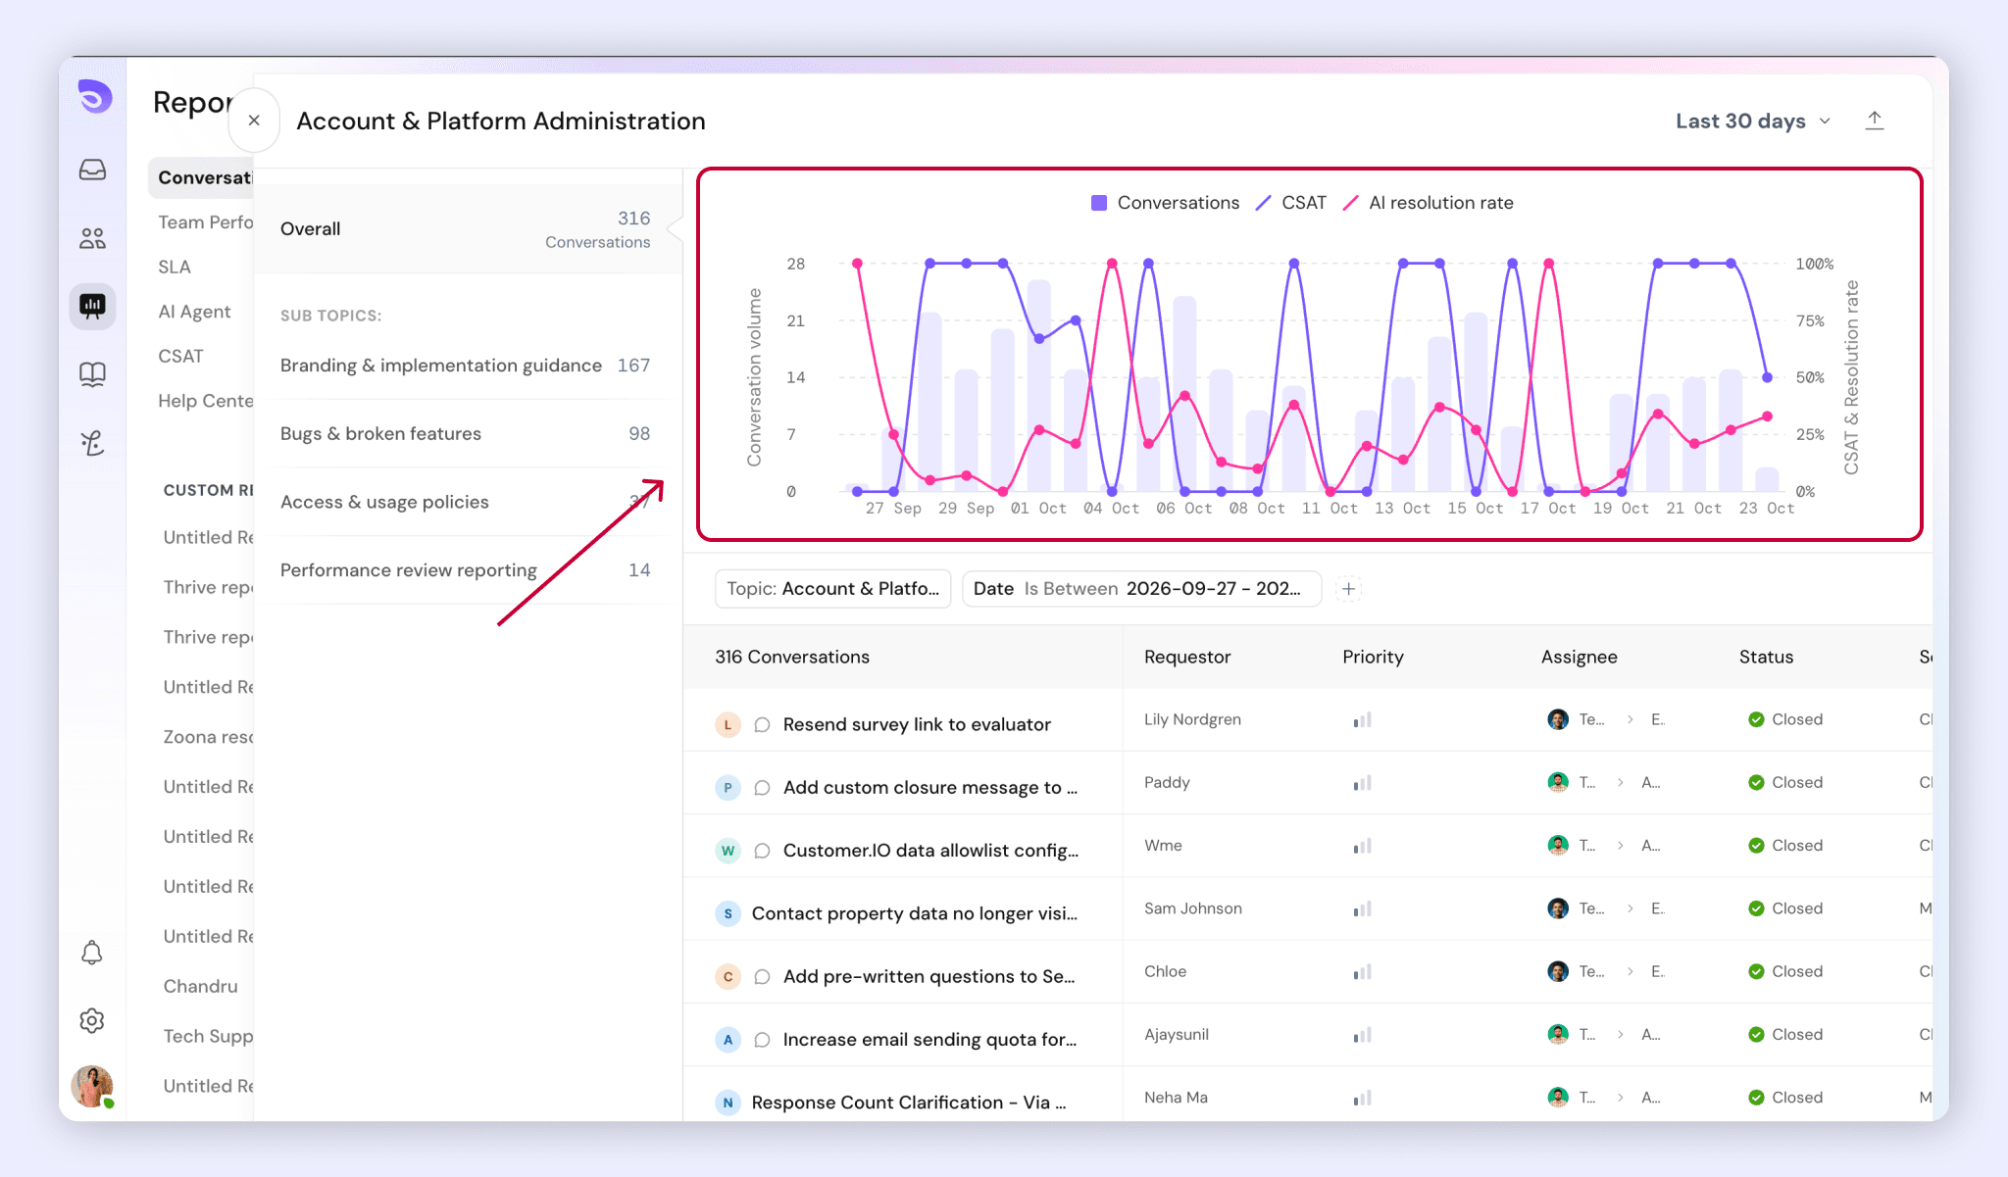The width and height of the screenshot is (2008, 1177).
Task: Click the Status column header
Action: click(1766, 657)
